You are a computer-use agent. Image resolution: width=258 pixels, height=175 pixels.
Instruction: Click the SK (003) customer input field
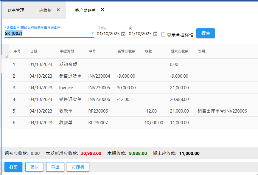coord(45,33)
